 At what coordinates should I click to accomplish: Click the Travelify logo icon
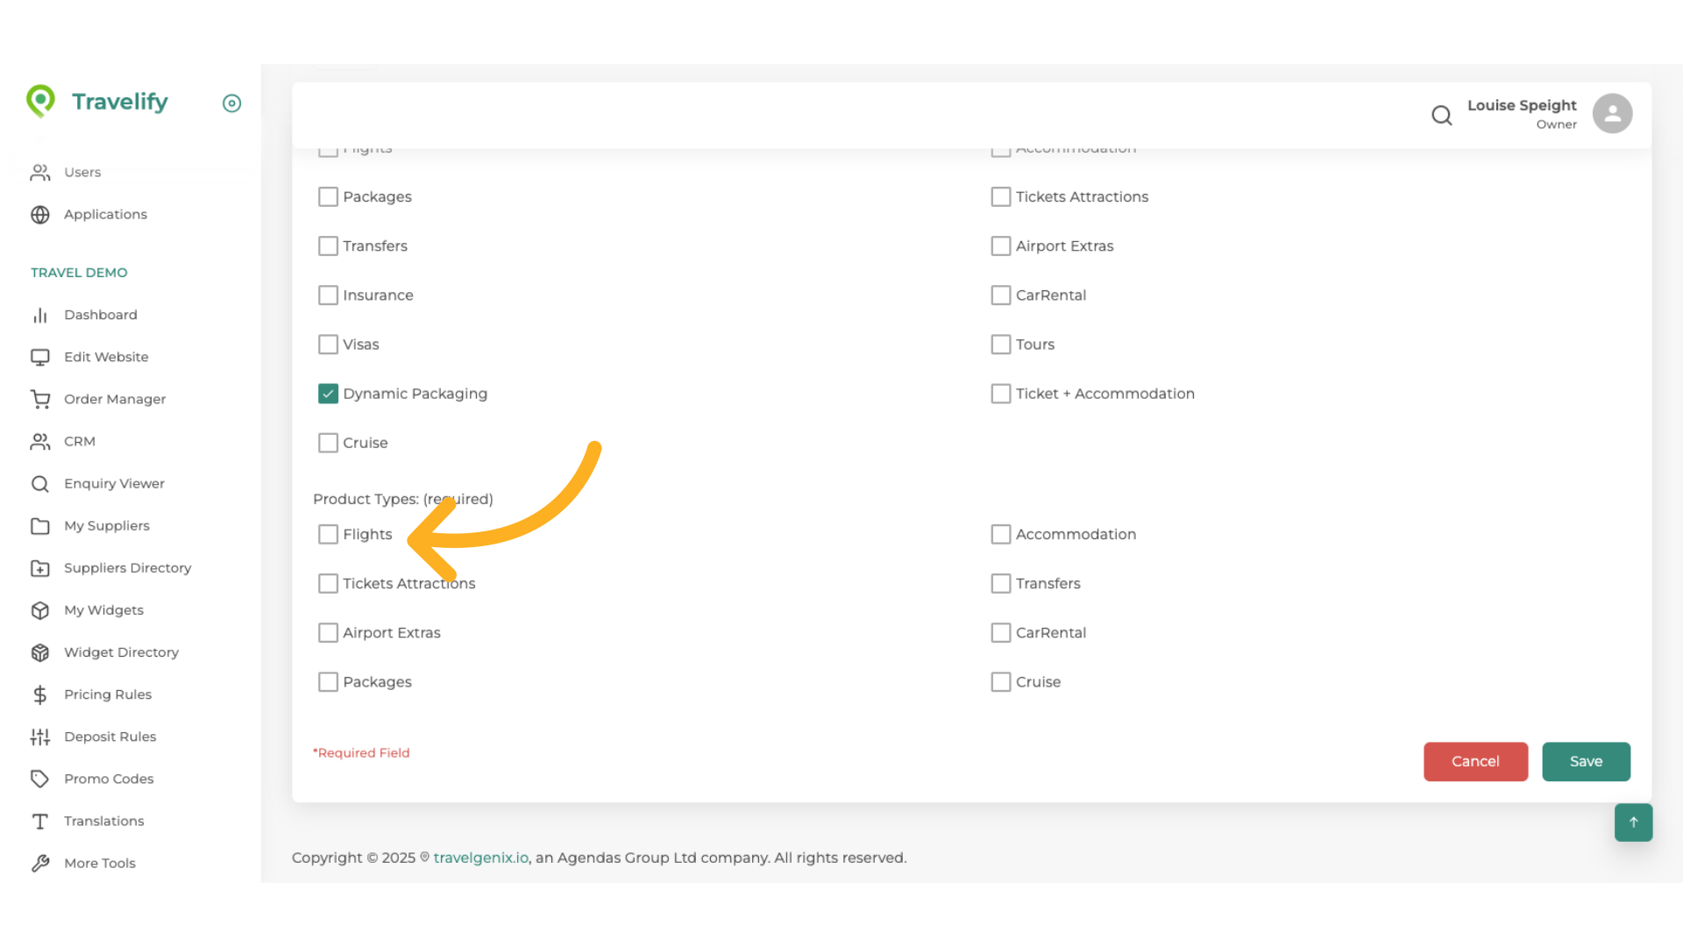click(40, 102)
